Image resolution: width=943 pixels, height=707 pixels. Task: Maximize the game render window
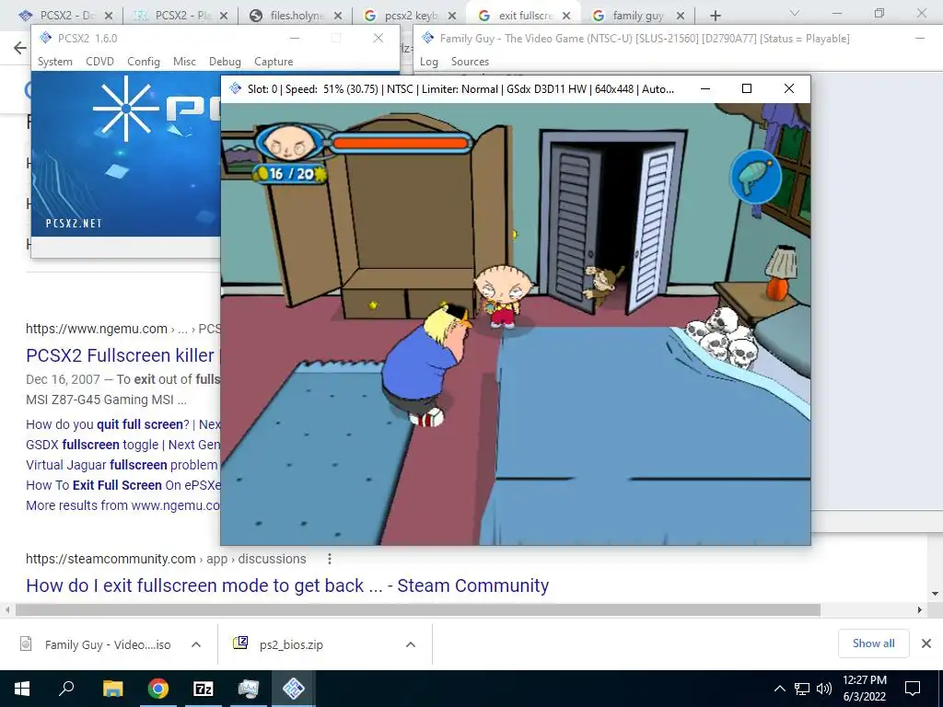pyautogui.click(x=746, y=88)
